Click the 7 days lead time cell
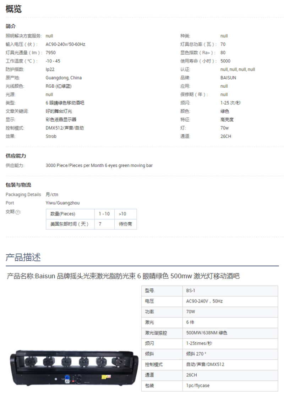Viewport: 284px width, 398px height. (x=100, y=224)
